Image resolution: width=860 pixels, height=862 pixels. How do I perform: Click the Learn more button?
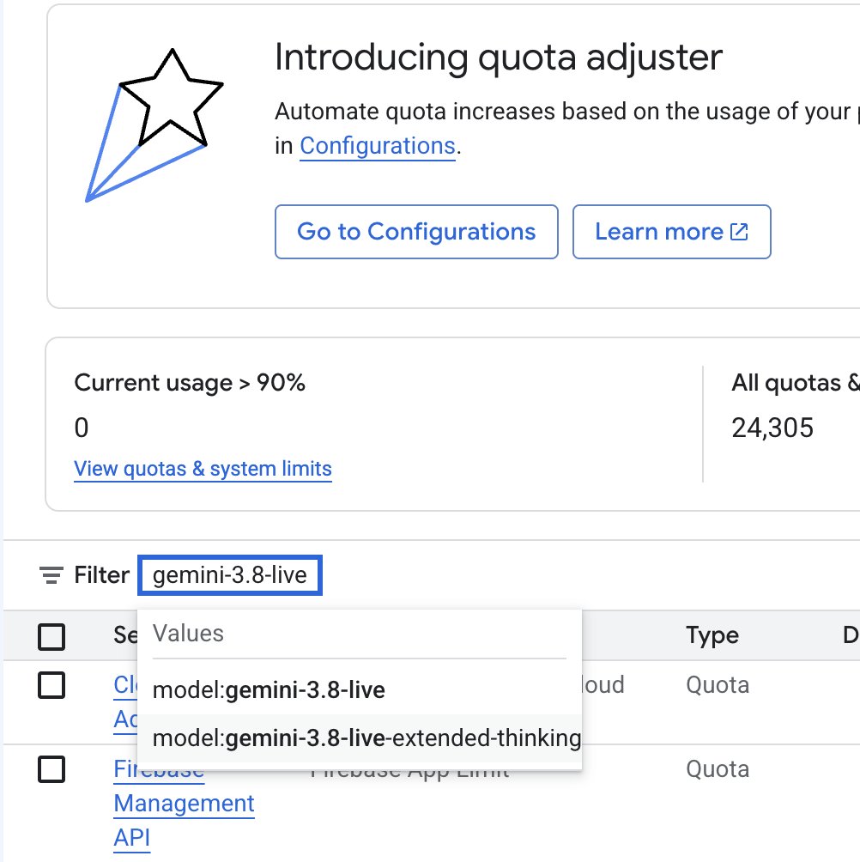pos(671,232)
